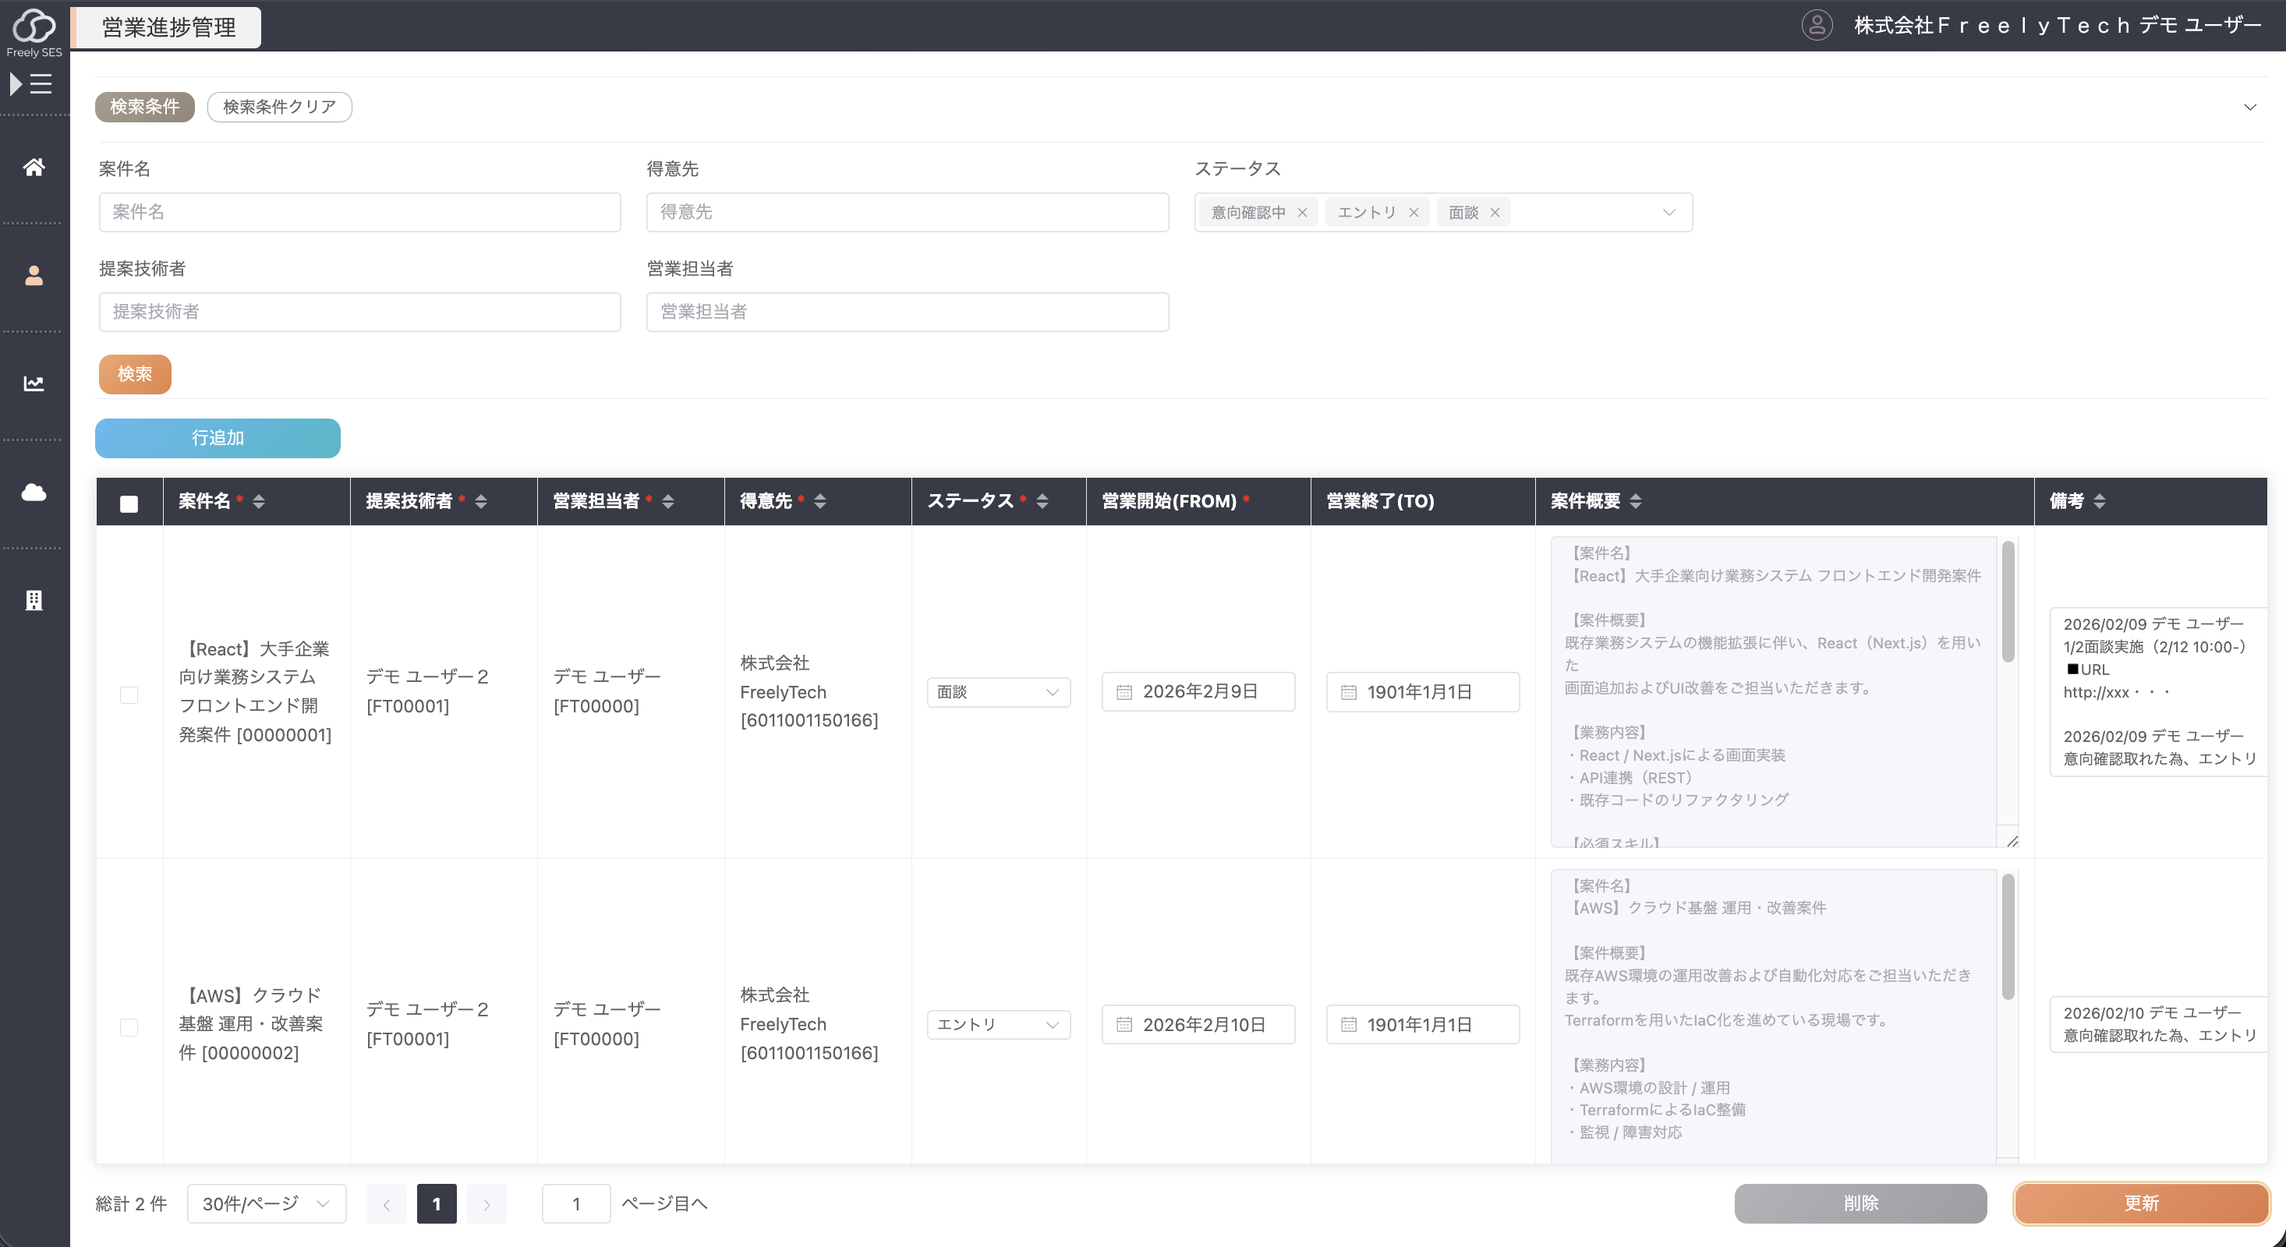Expand the sidebar hamburger menu
The height and width of the screenshot is (1247, 2286).
click(x=31, y=83)
